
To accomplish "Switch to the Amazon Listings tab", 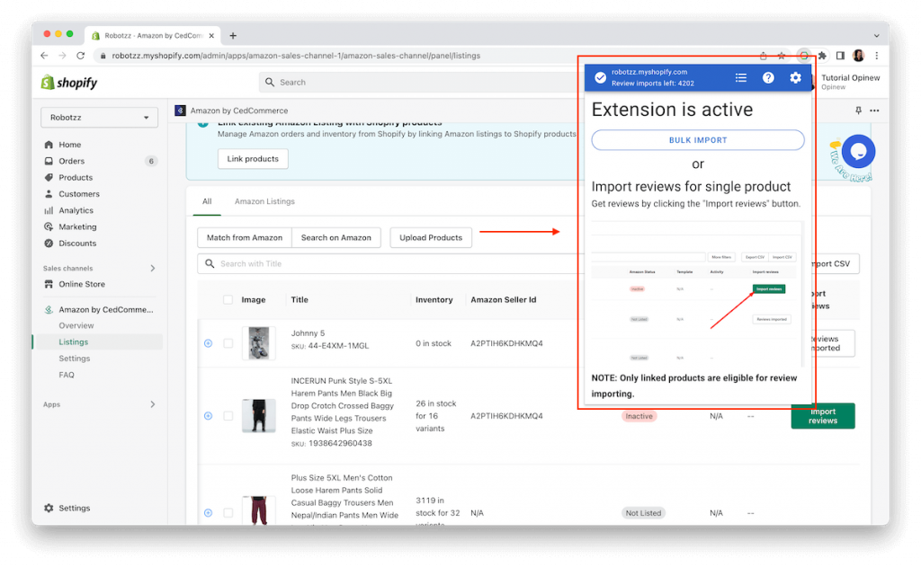I will point(264,201).
